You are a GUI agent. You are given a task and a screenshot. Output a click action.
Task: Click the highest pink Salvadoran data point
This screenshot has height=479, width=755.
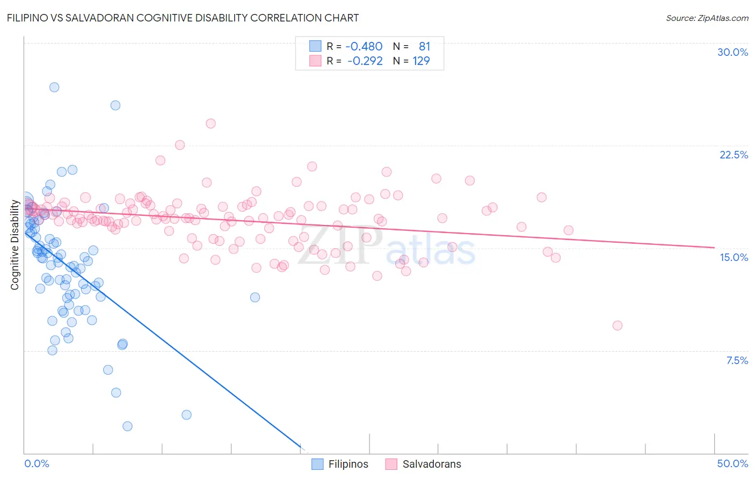coord(210,124)
